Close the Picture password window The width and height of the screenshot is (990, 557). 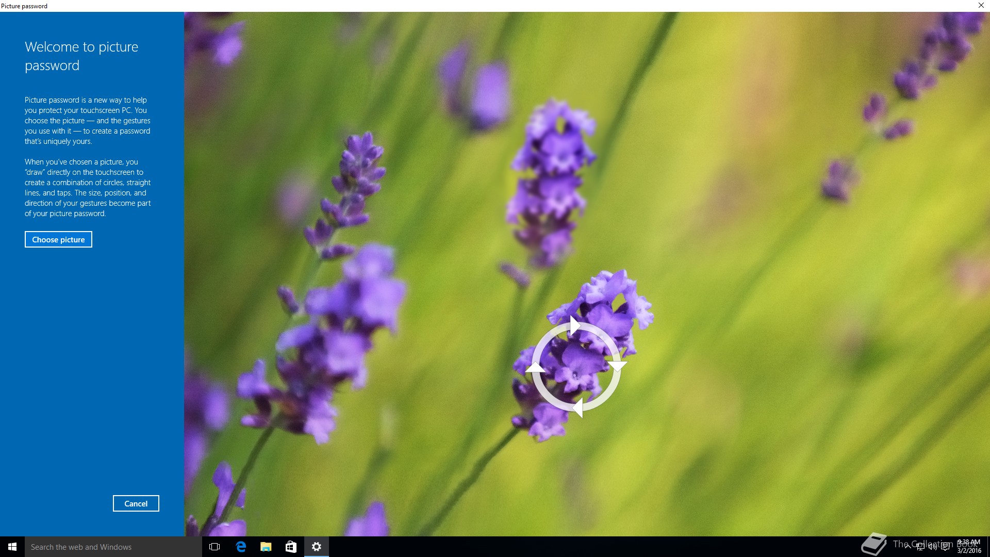tap(981, 5)
